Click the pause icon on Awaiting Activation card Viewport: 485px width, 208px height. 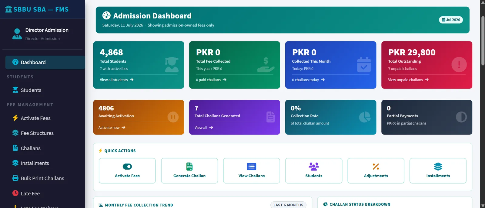point(173,117)
